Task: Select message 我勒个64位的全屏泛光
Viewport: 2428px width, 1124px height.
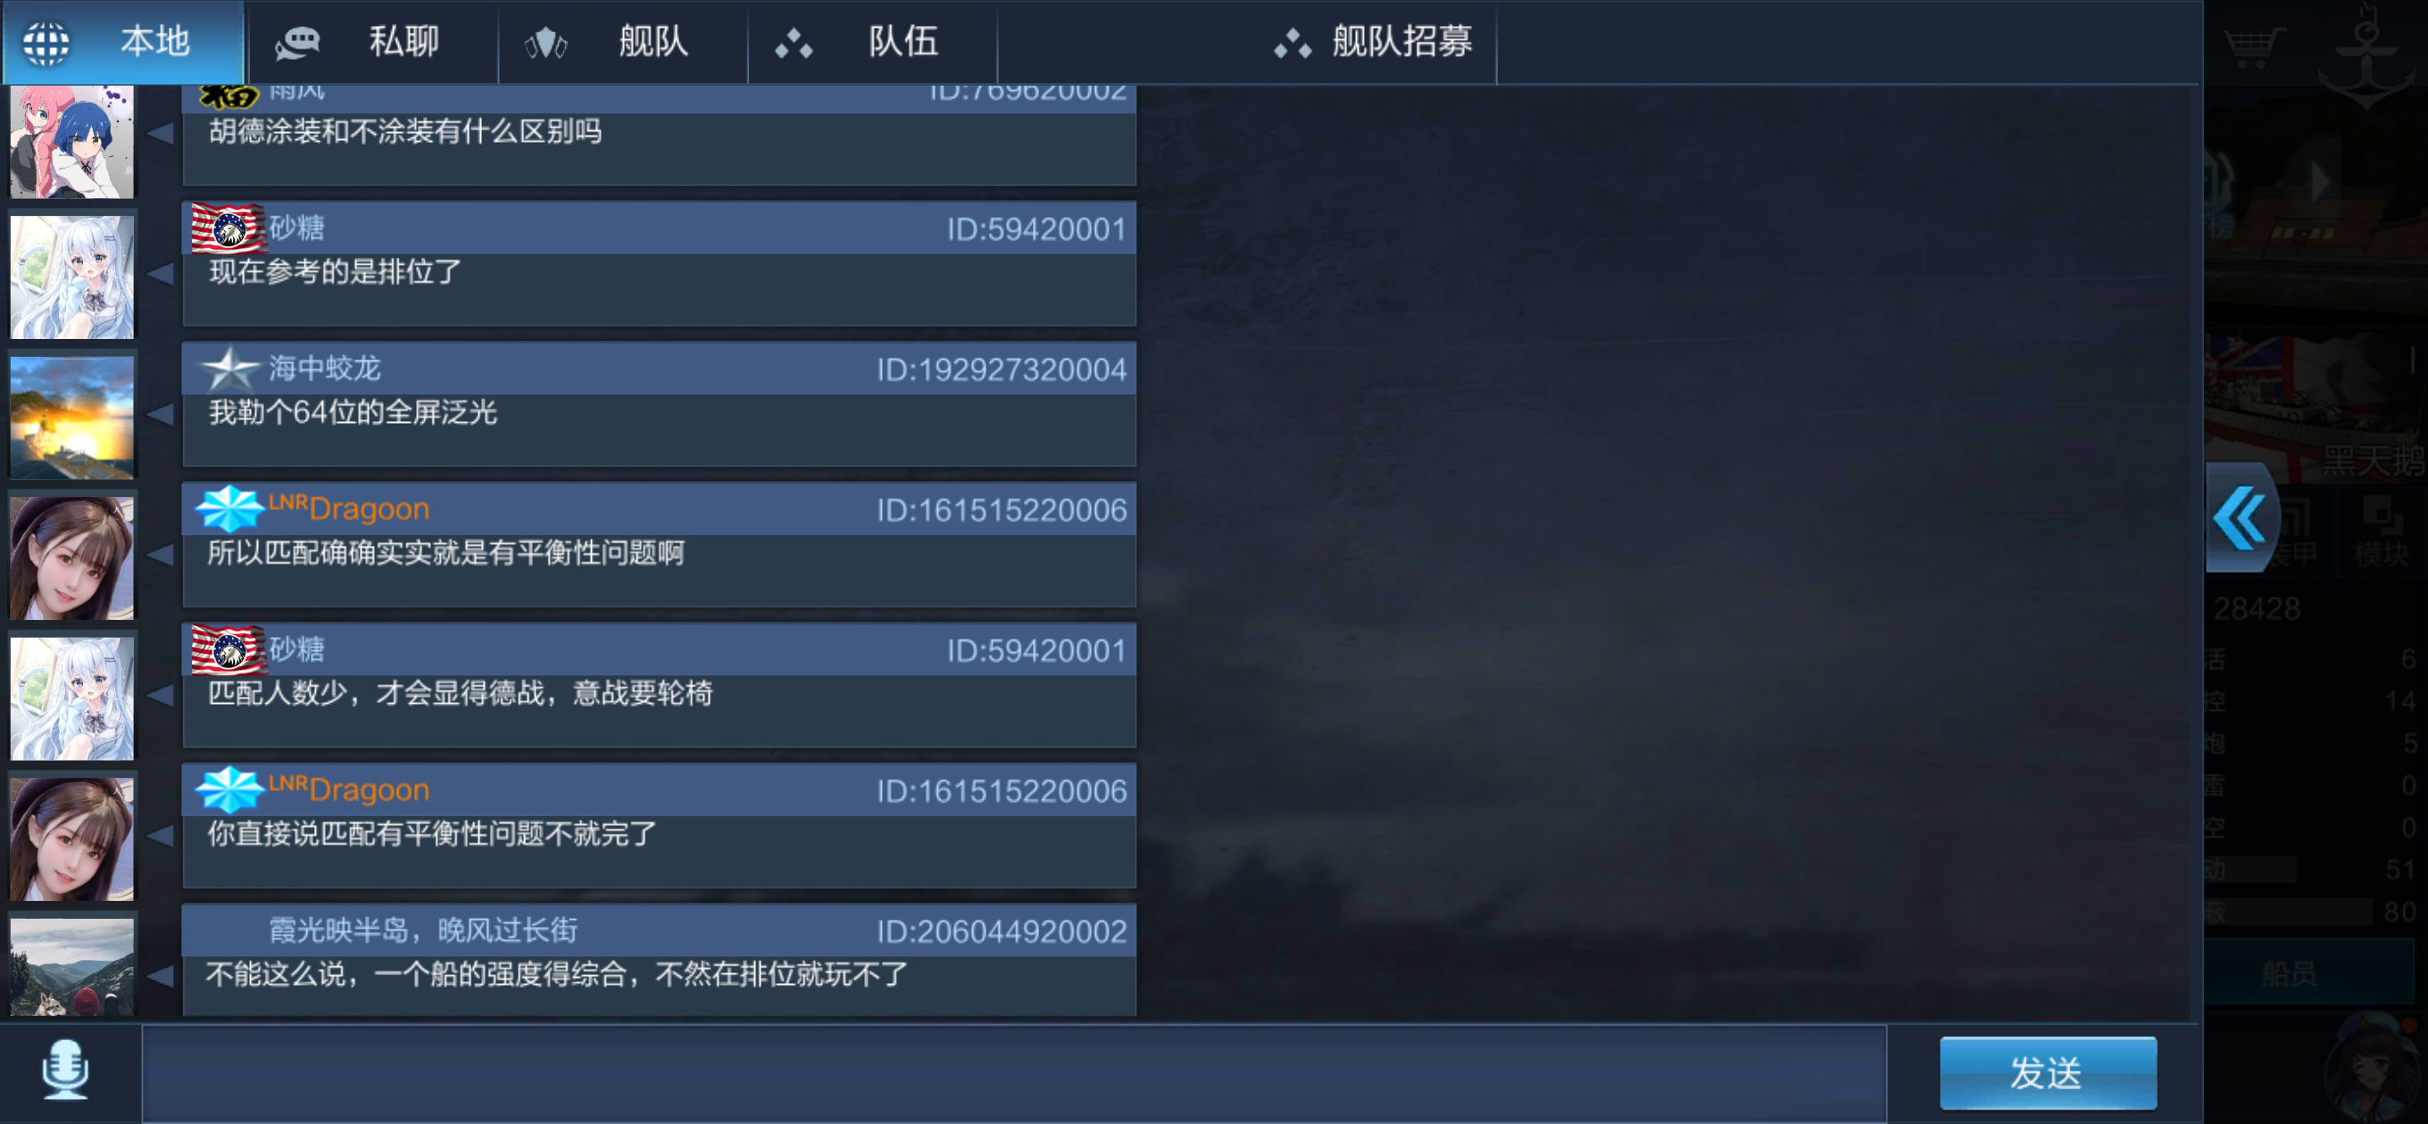Action: pyautogui.click(x=353, y=412)
